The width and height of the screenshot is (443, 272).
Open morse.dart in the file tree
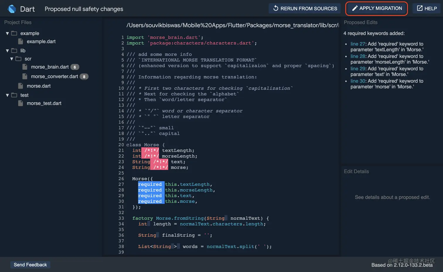click(x=39, y=86)
